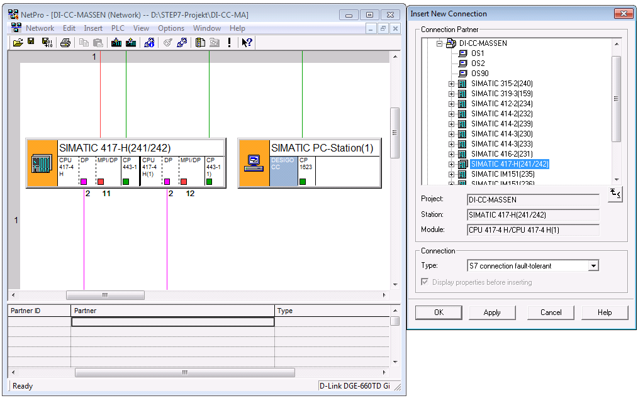Viewport: 638px width, 398px height.
Task: Click the SIMATIC 417-H station rack icon
Action: 42,163
